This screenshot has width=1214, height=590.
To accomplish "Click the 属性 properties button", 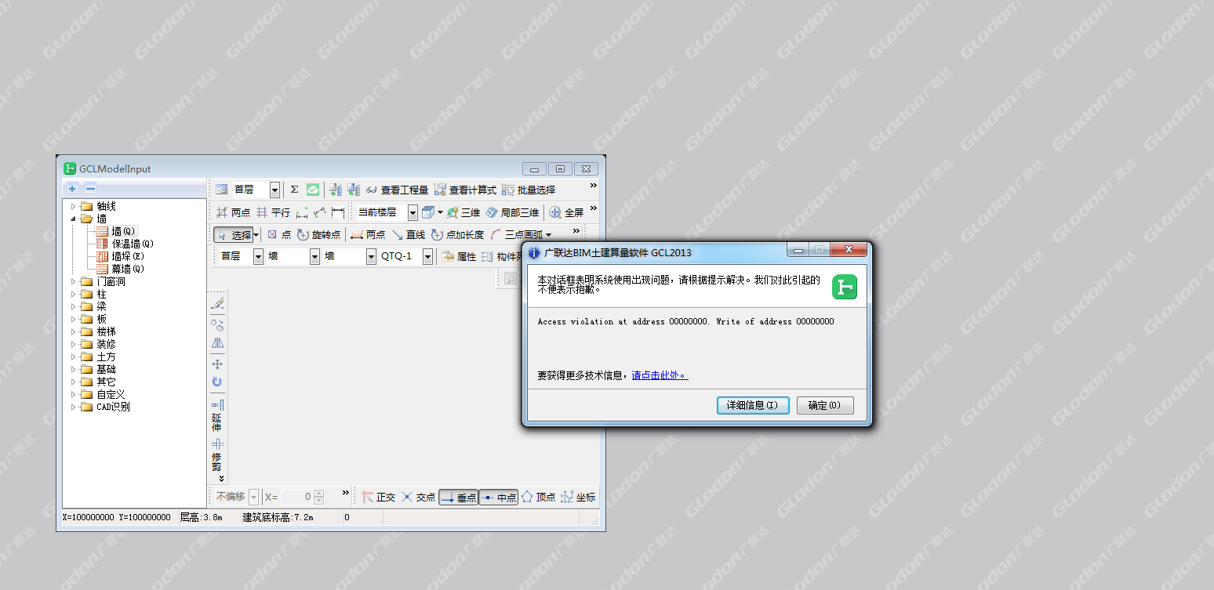I will point(460,256).
